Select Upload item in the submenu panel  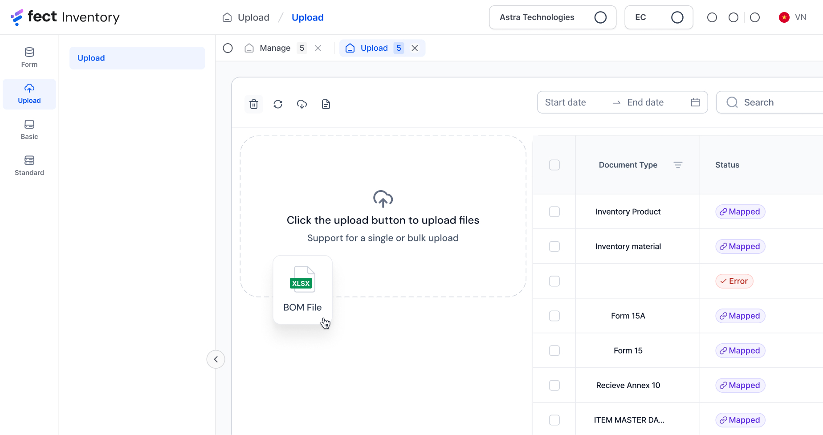[x=137, y=58]
